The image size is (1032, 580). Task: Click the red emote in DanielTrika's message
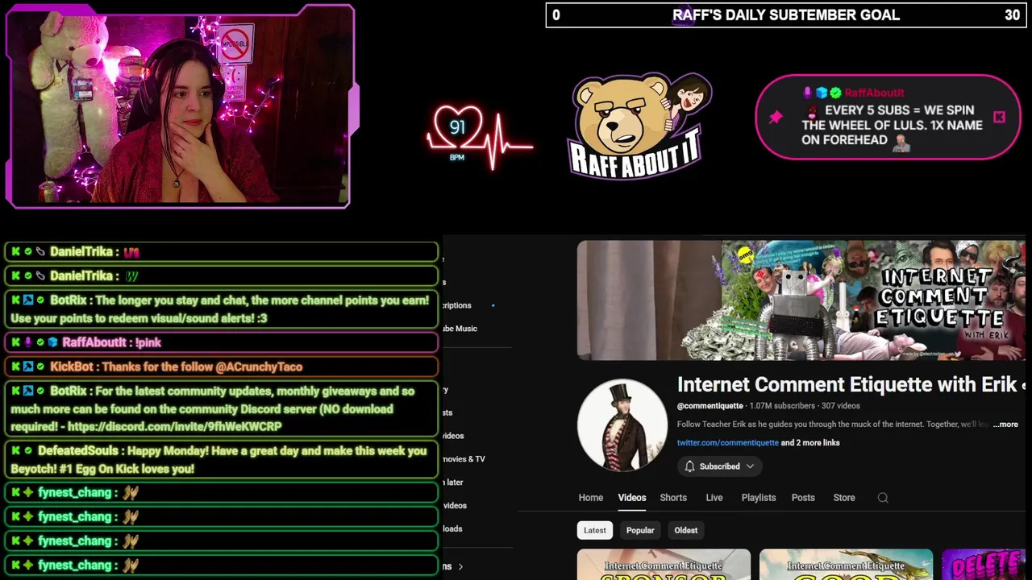(131, 252)
